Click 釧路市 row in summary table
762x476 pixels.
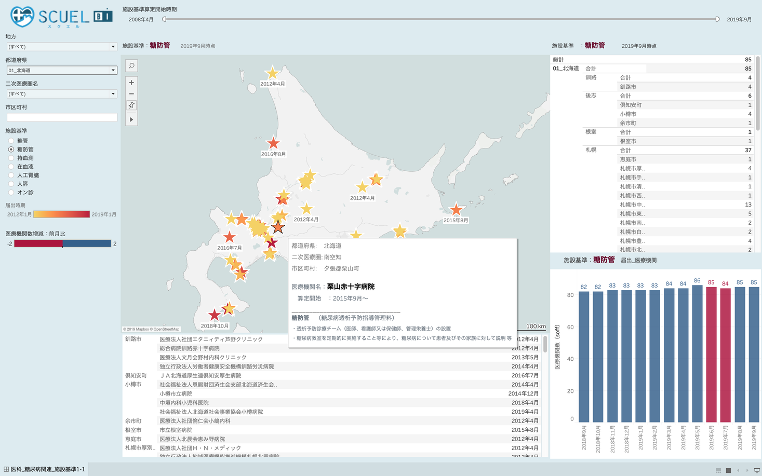(685, 87)
